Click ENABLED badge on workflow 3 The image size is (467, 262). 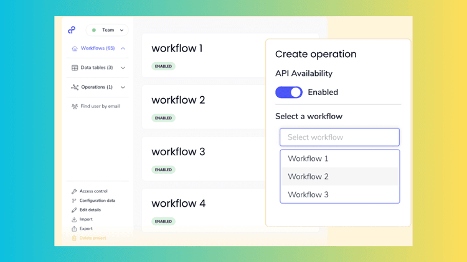click(x=163, y=169)
